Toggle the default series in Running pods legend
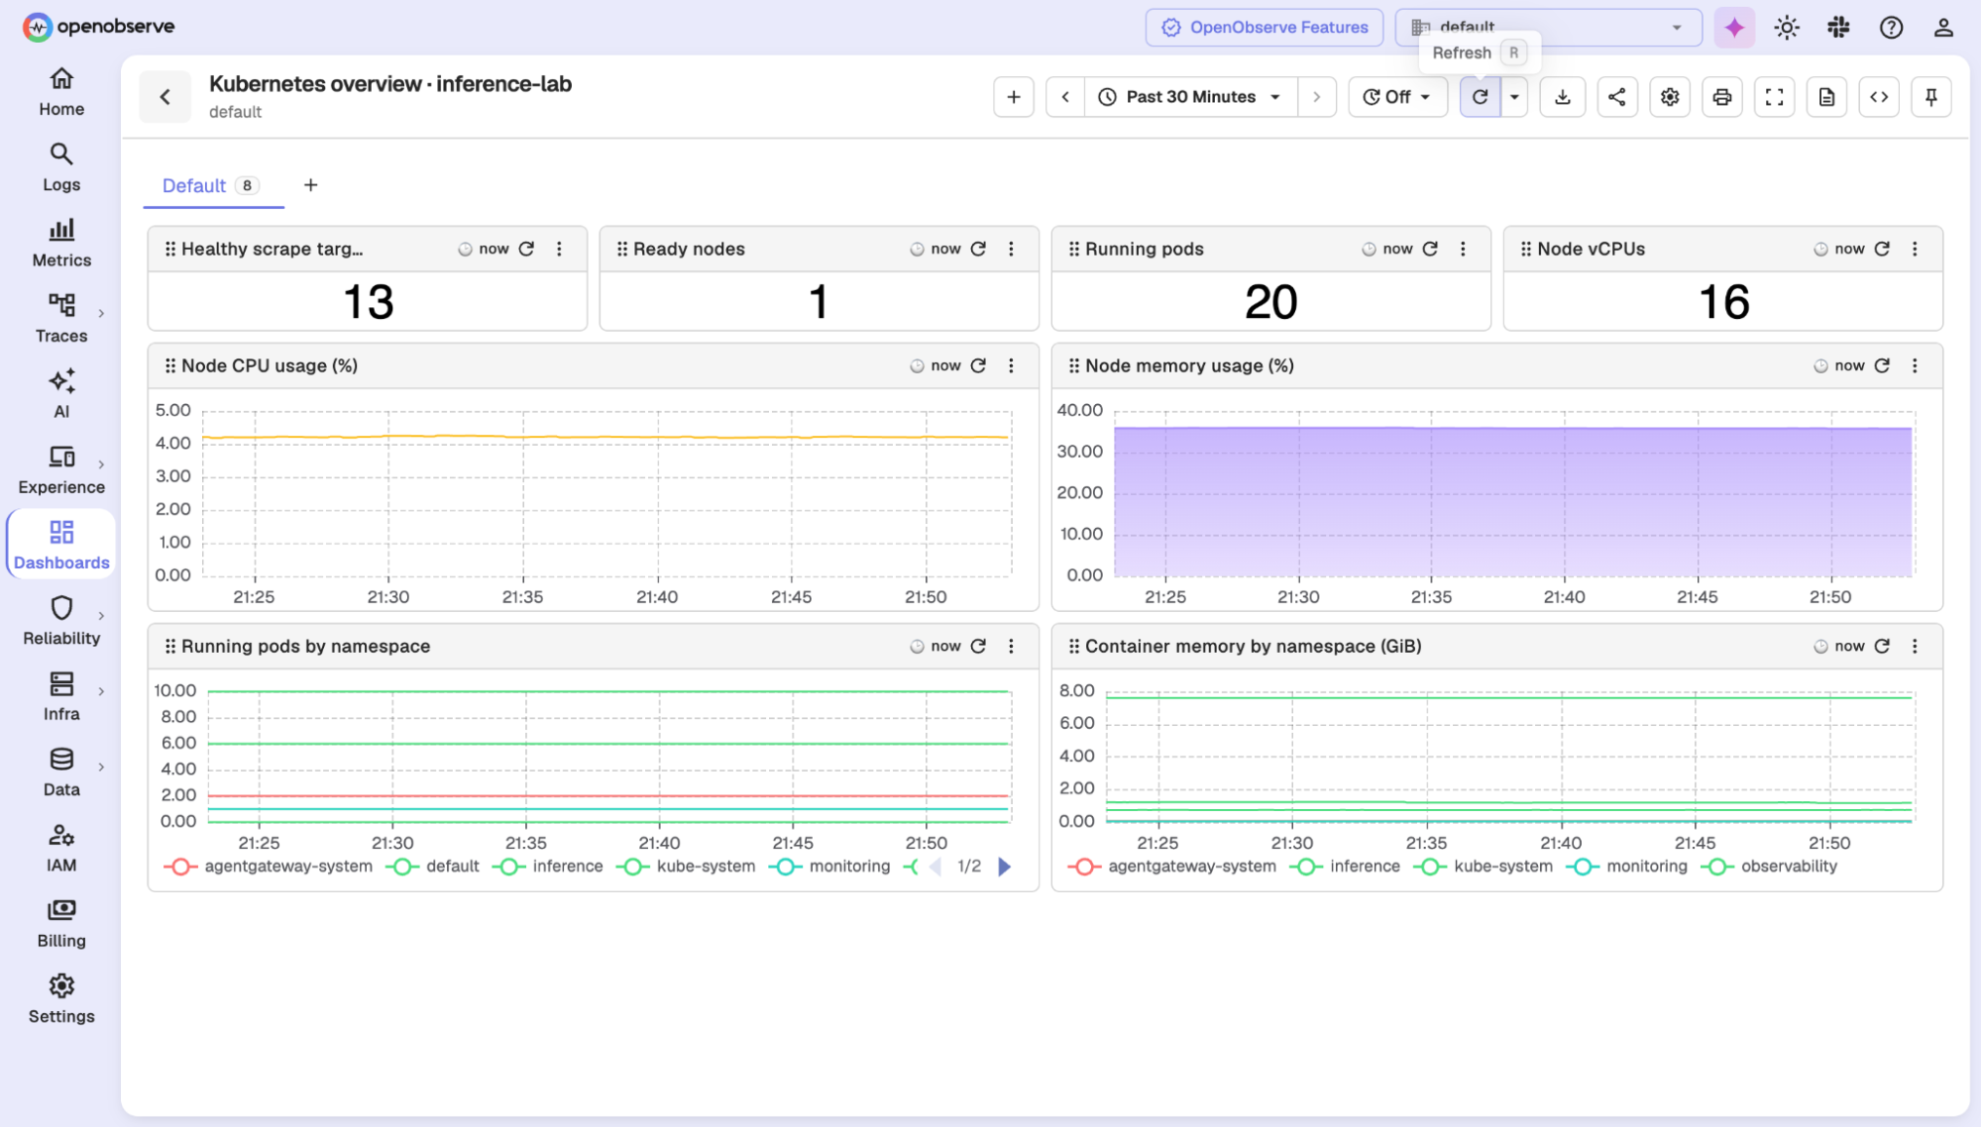The height and width of the screenshot is (1128, 1981). coord(432,867)
